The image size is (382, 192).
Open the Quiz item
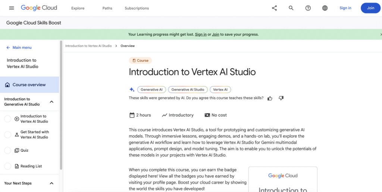[x=24, y=150]
